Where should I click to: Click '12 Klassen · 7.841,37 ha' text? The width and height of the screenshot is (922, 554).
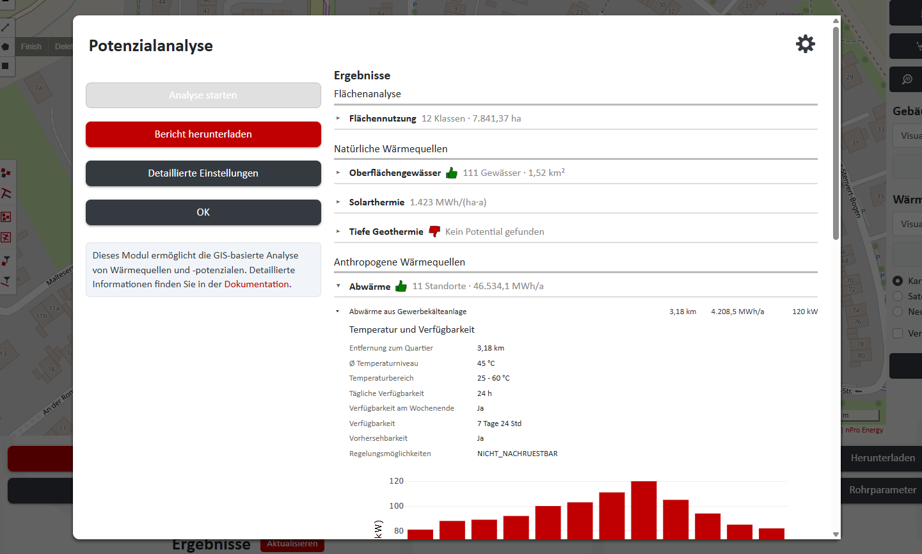coord(471,118)
